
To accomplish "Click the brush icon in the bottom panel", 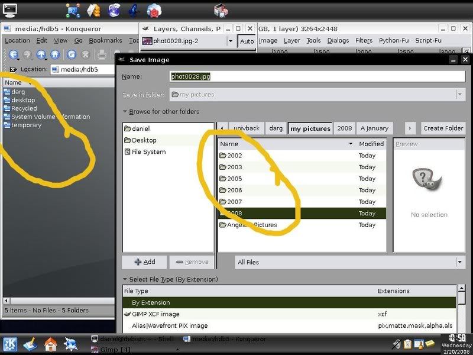I will pos(30,344).
